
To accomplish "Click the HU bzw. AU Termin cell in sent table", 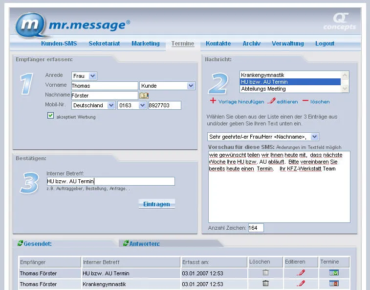I will [x=131, y=273].
